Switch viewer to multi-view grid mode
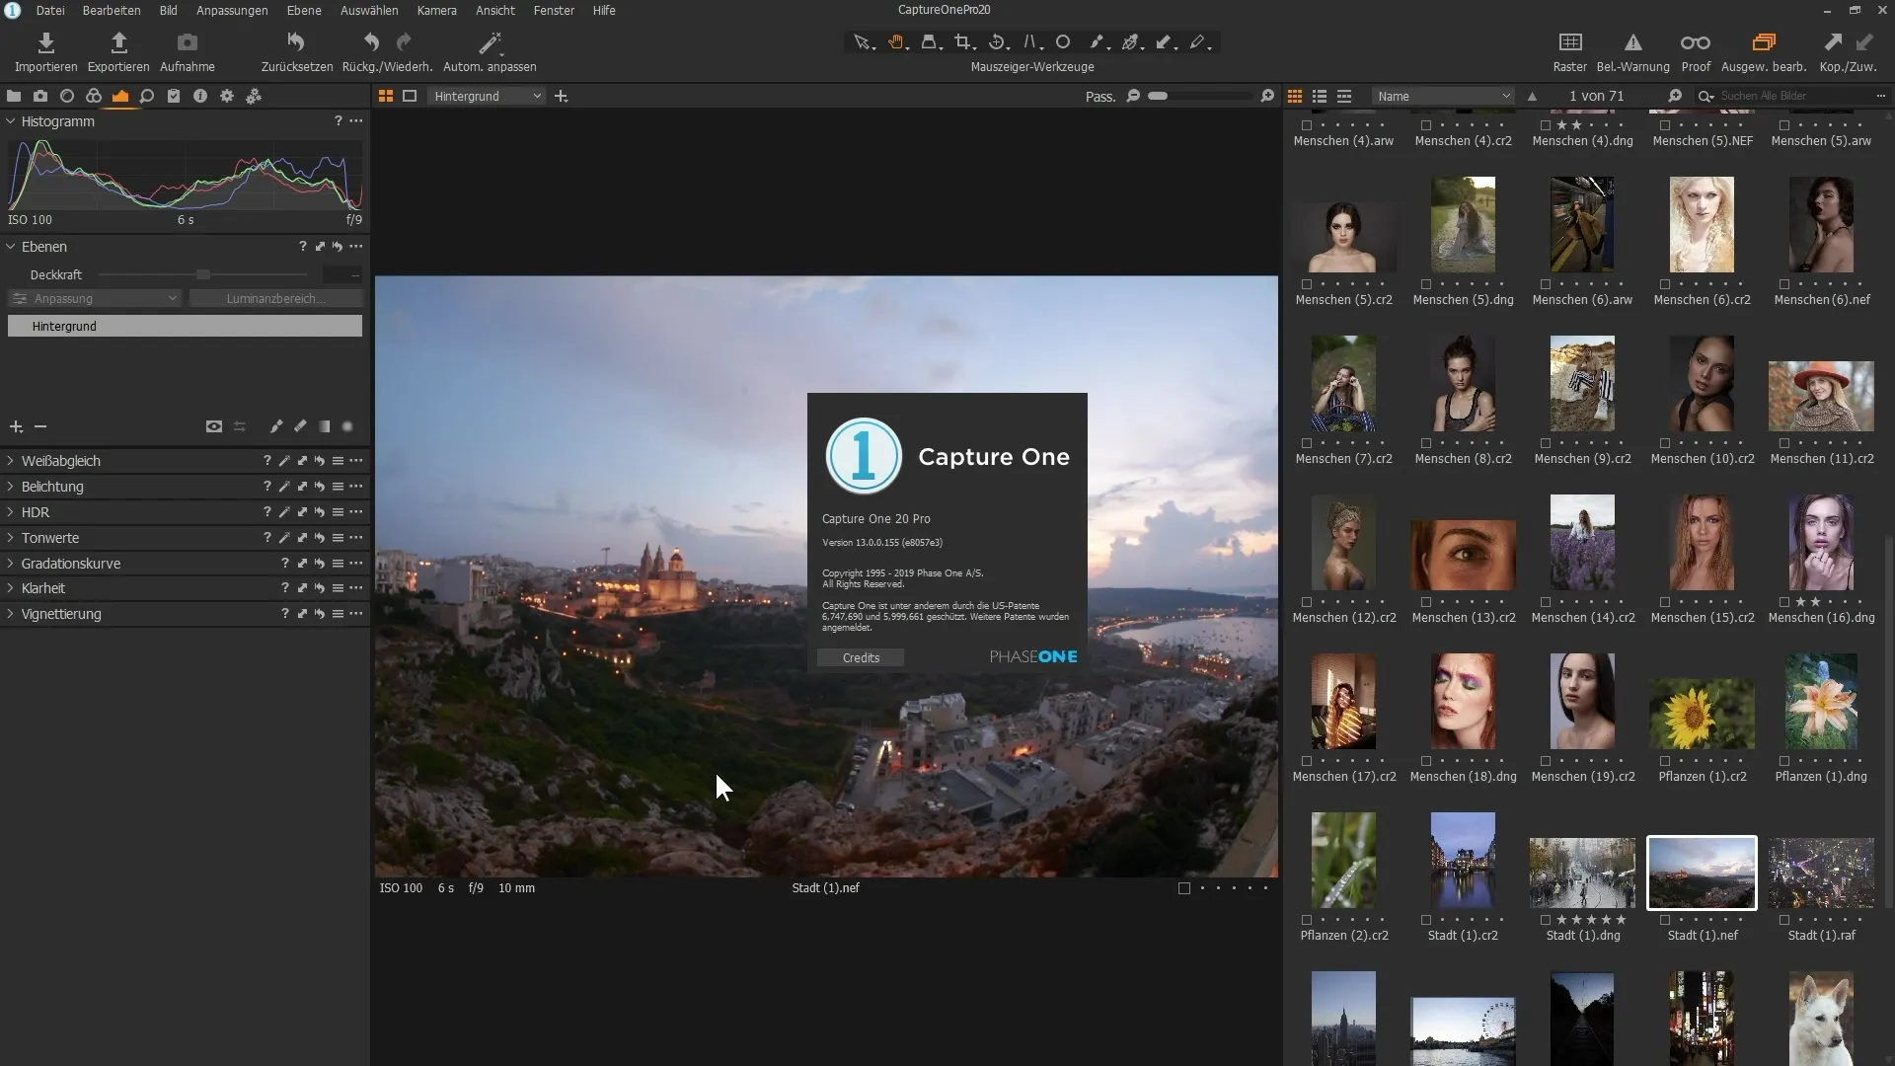 click(x=386, y=96)
